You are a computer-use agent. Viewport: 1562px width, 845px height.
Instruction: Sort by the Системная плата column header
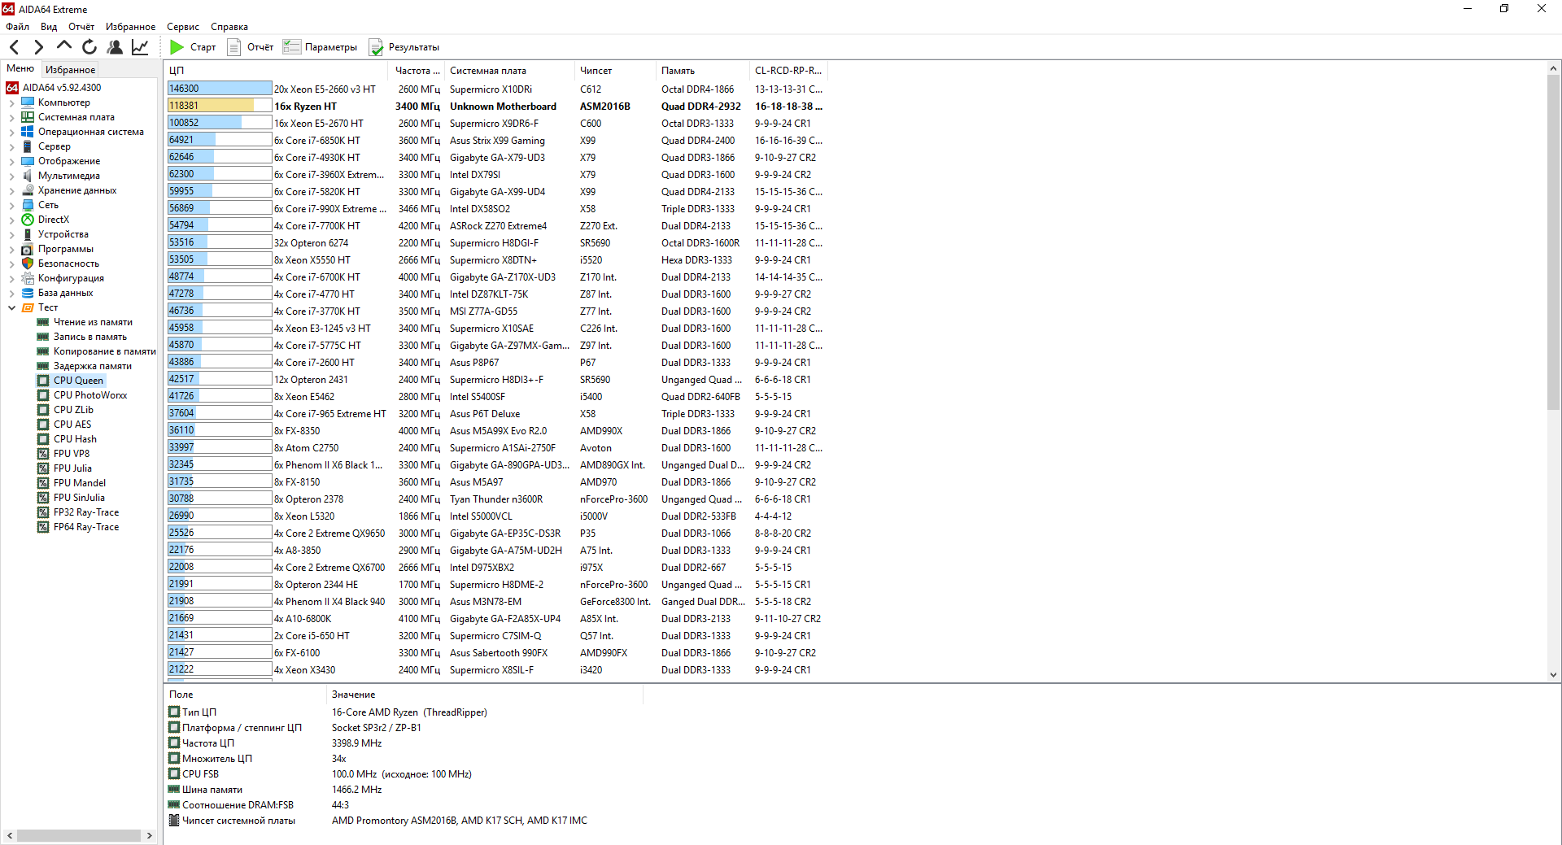509,71
